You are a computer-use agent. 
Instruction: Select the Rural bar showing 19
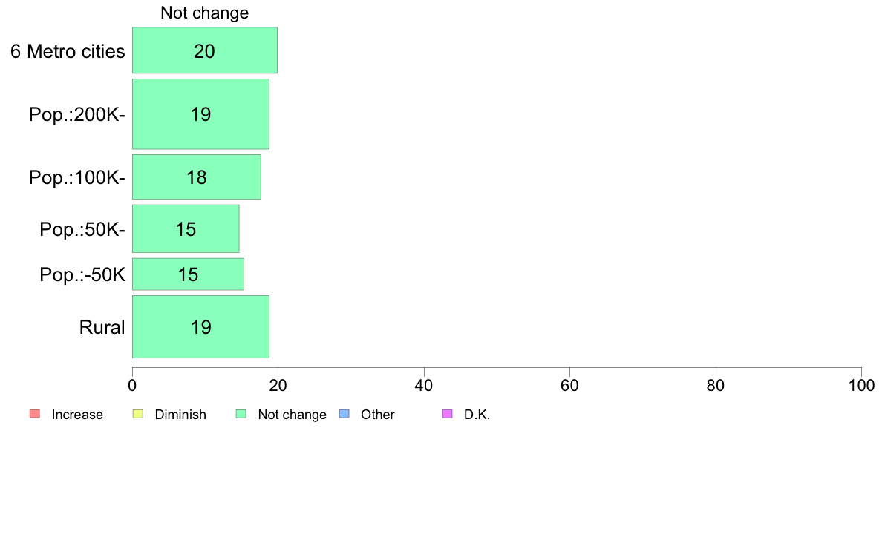pyautogui.click(x=200, y=327)
